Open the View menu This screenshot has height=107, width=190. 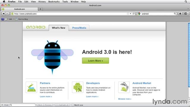click(x=33, y=1)
